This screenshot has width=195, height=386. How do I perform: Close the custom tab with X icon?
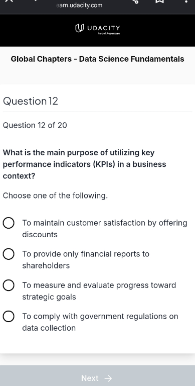9,1
